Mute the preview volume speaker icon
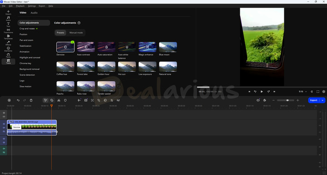Screen dimensions: 327x175 [312, 91]
